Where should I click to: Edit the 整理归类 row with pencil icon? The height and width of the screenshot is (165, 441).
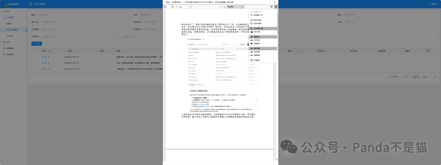[x=43, y=57]
